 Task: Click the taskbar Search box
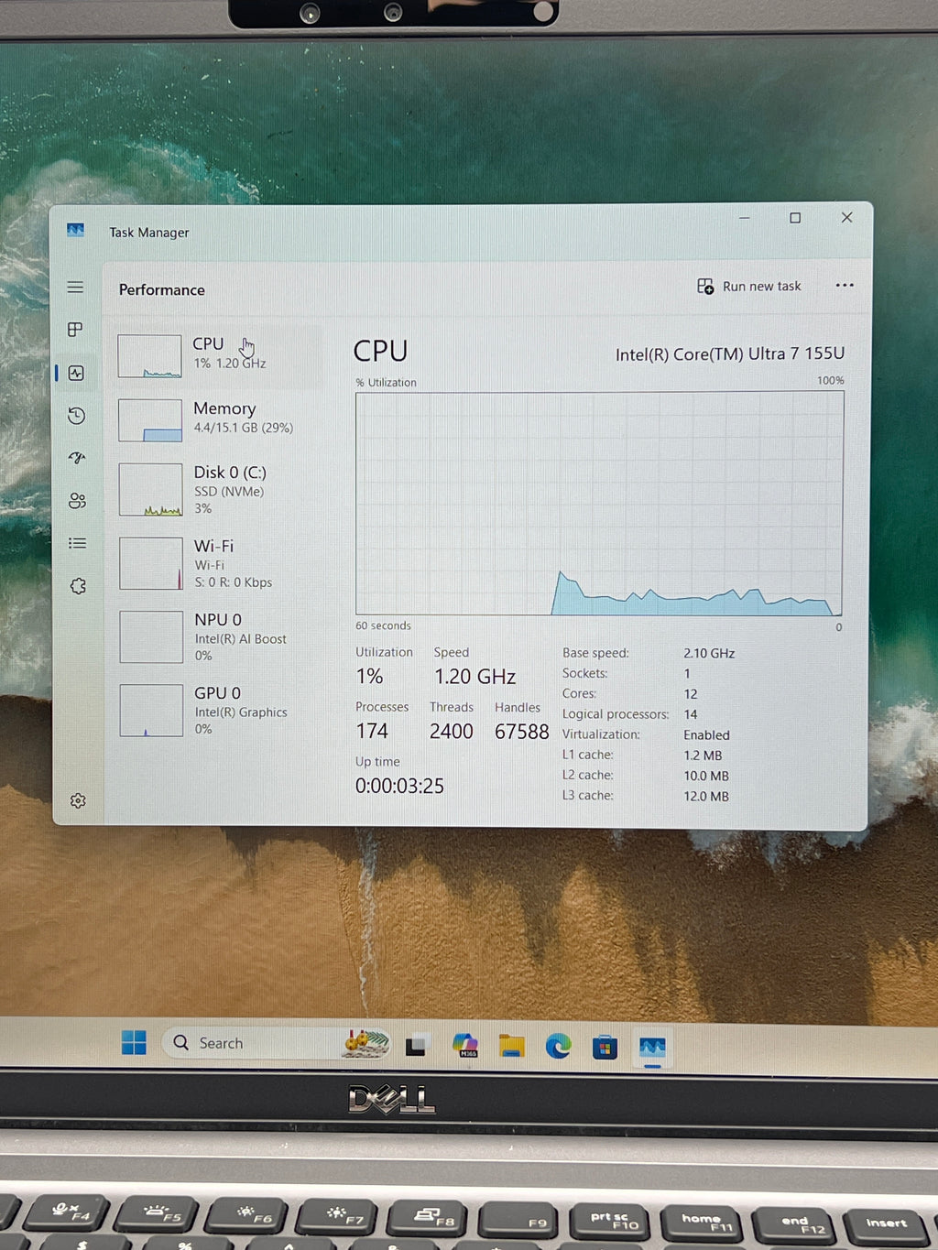274,1043
